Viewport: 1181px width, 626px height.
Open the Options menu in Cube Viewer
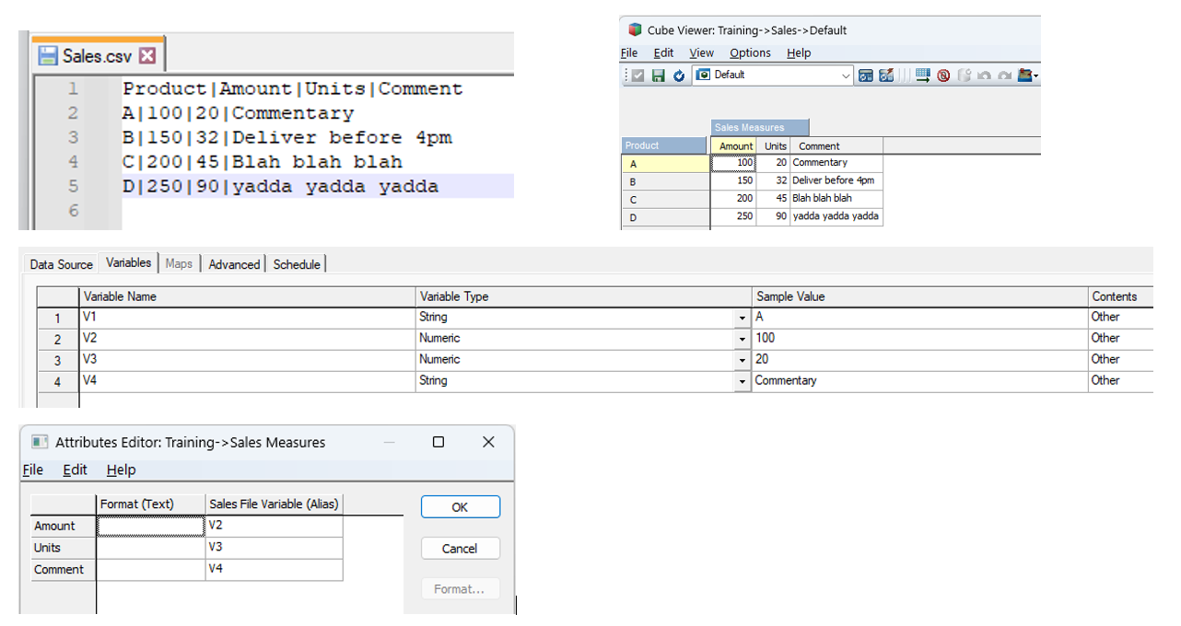coord(750,53)
